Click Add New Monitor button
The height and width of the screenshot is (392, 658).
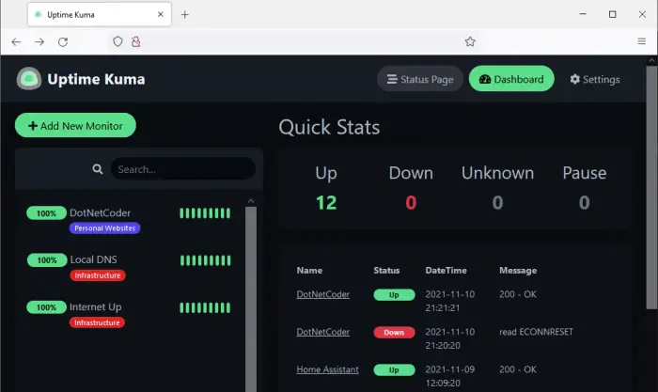tap(75, 125)
